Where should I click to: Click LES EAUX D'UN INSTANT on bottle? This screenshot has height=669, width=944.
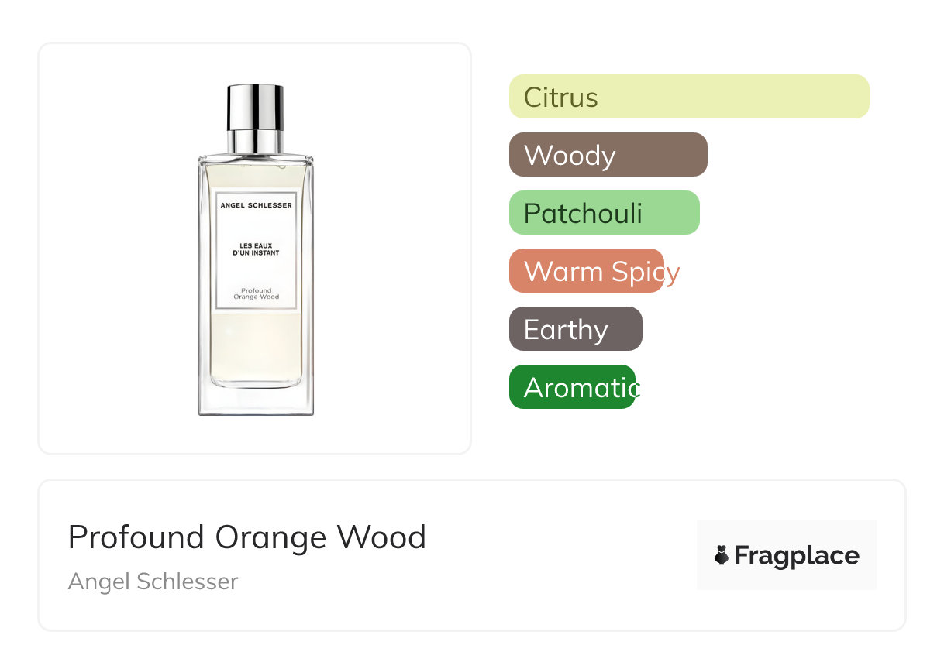256,249
